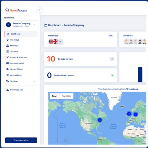Click the map cluster marker 3

point(100,120)
